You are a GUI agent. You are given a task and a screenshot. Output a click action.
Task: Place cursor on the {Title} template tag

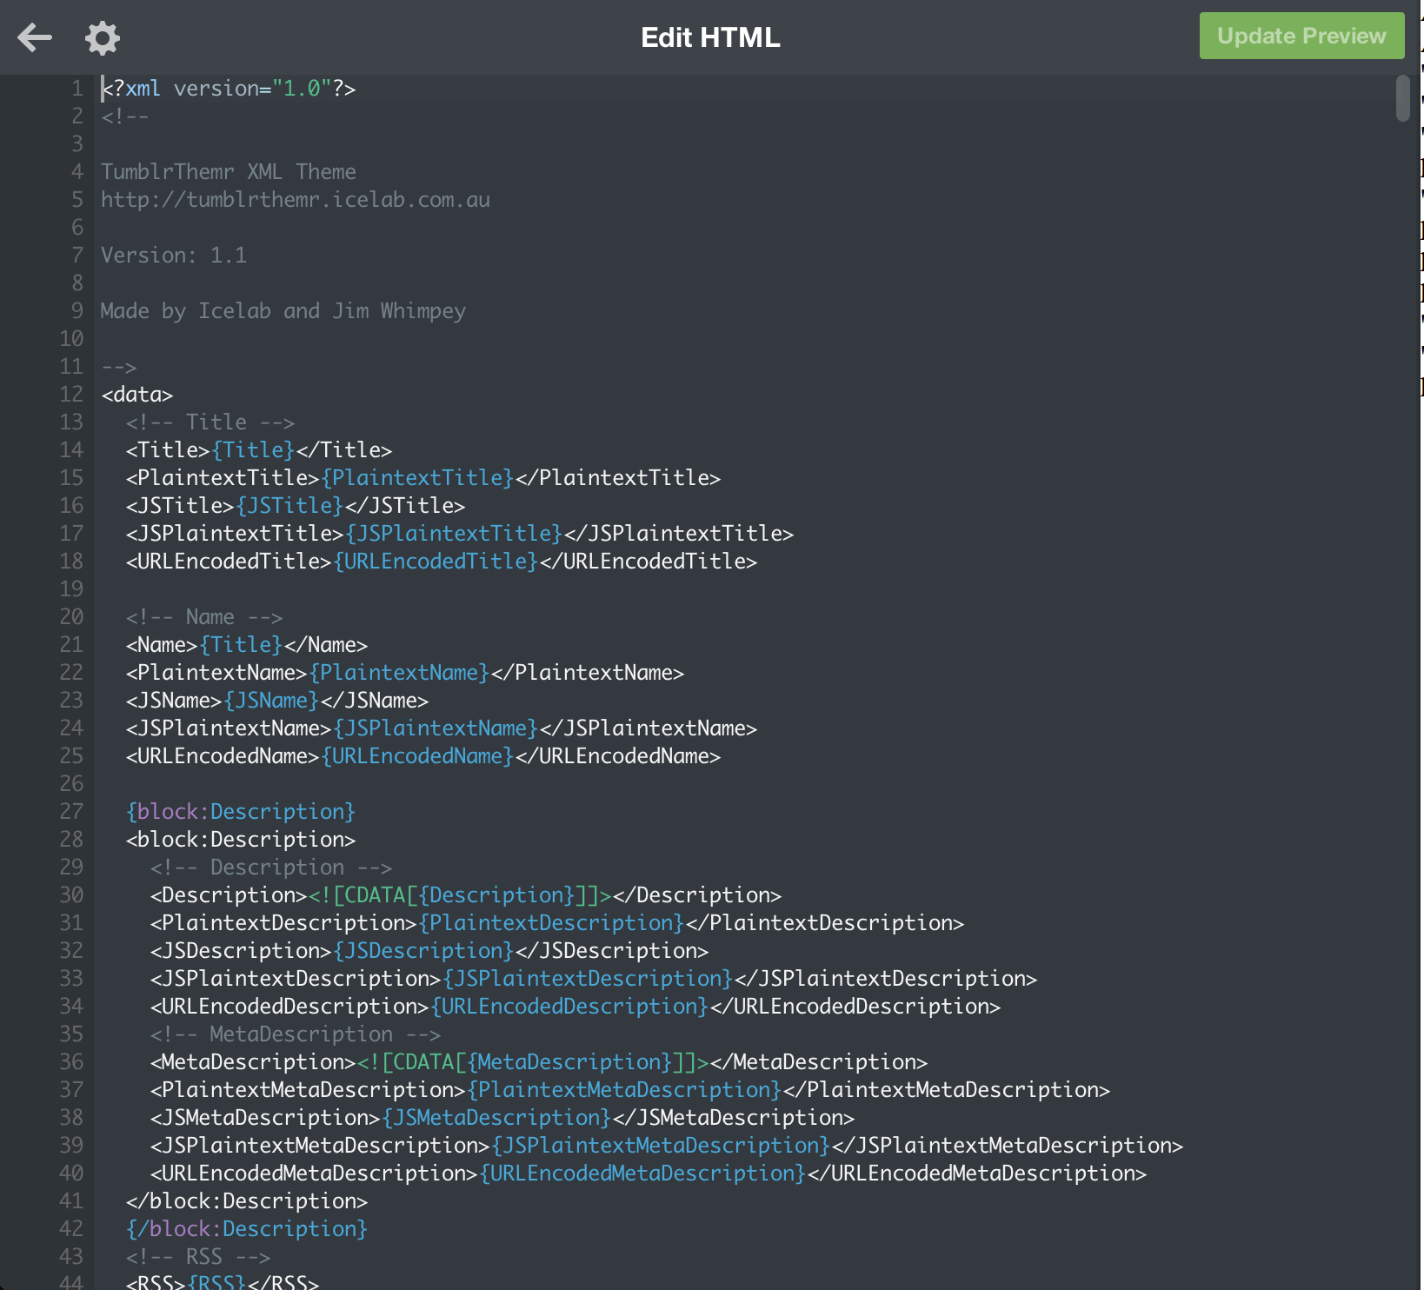point(252,449)
